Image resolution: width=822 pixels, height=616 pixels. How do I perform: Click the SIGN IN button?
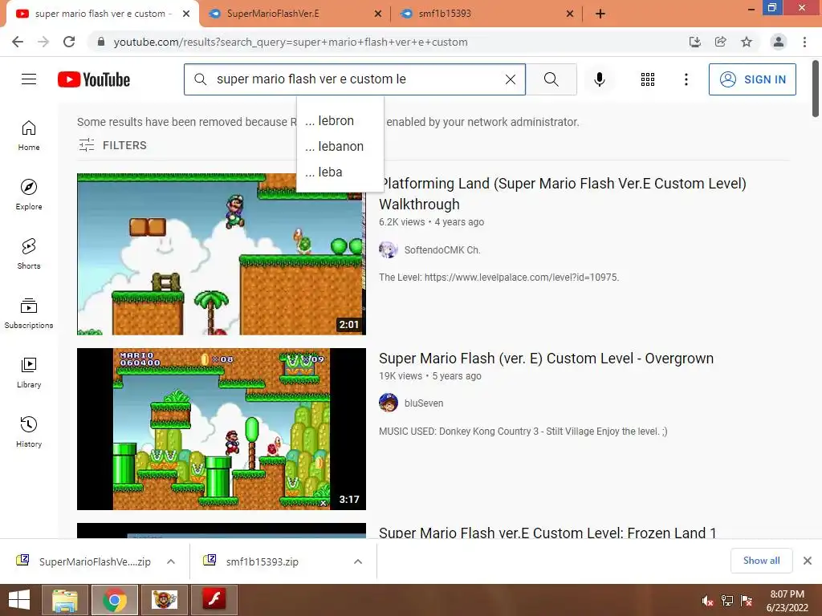tap(752, 79)
